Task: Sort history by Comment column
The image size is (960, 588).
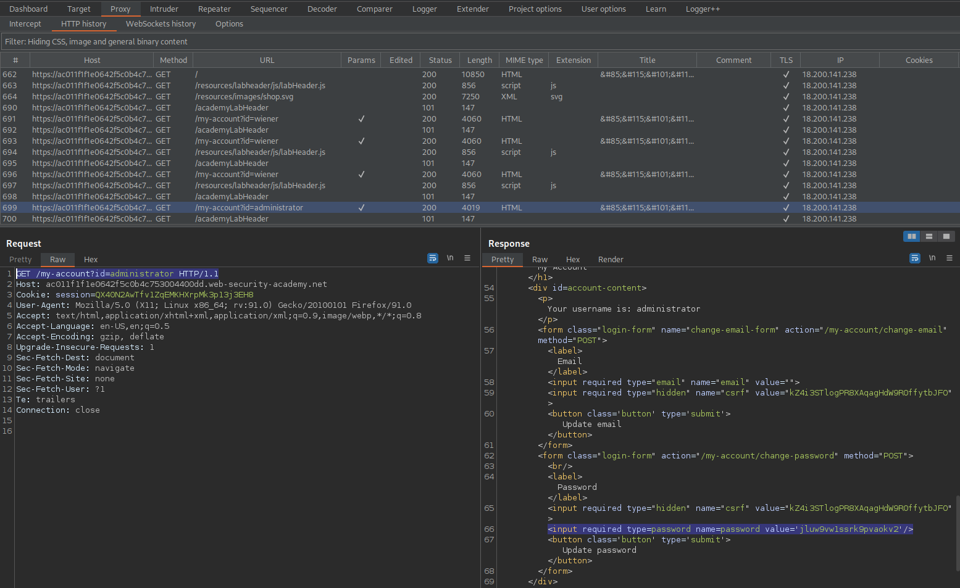Action: click(733, 60)
